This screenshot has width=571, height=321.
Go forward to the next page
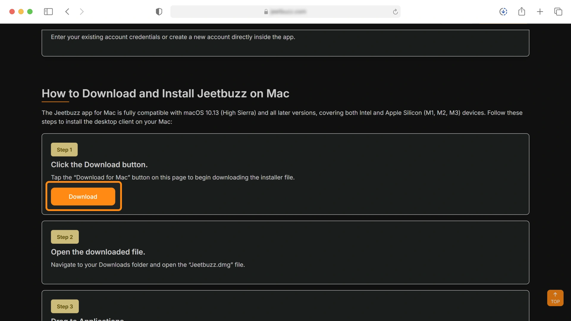coord(82,12)
